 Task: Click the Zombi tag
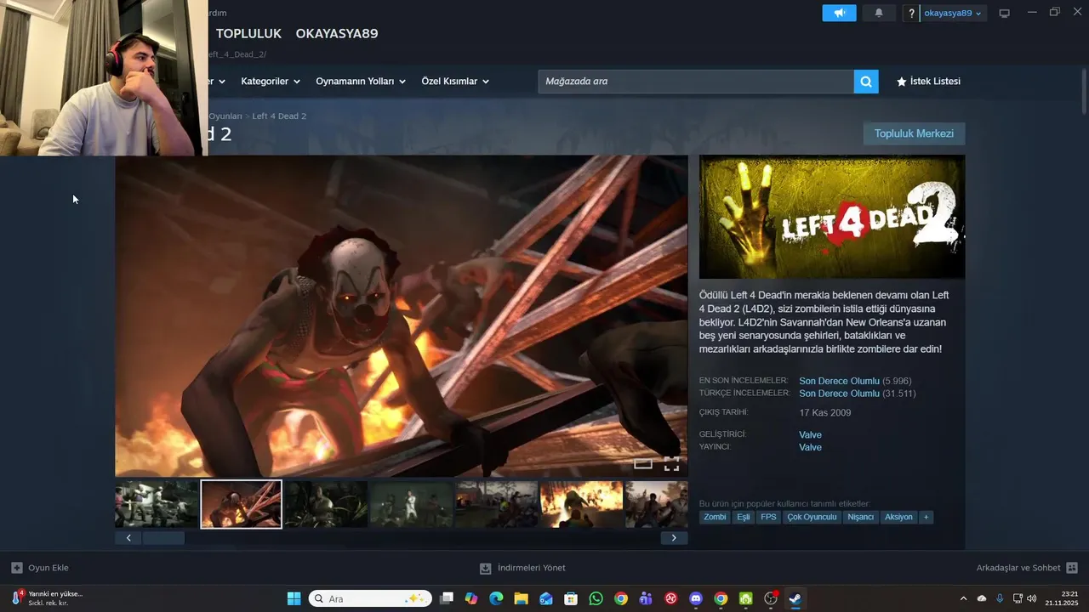pos(715,517)
